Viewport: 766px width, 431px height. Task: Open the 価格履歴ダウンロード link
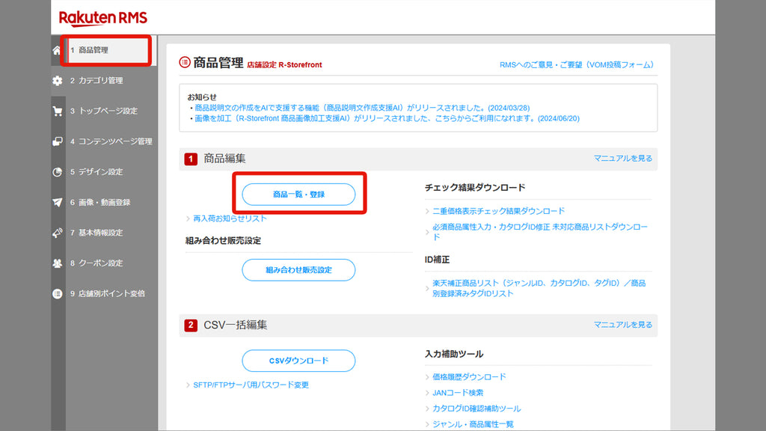[469, 377]
